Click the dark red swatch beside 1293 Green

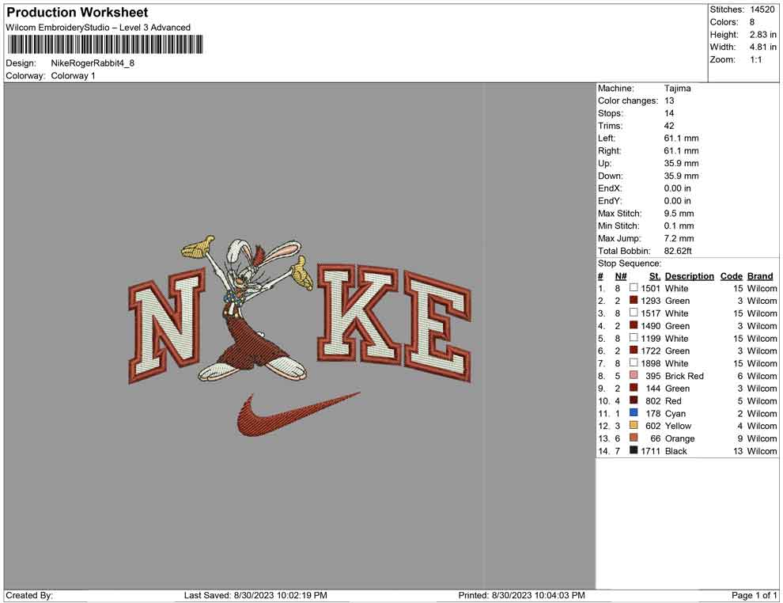[x=634, y=300]
